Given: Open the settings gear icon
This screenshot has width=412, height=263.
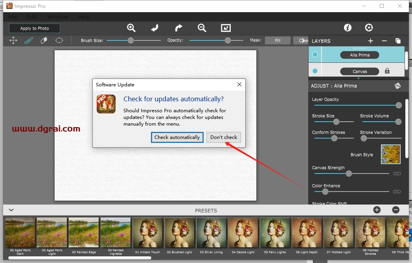Looking at the screenshot, I should 369,27.
